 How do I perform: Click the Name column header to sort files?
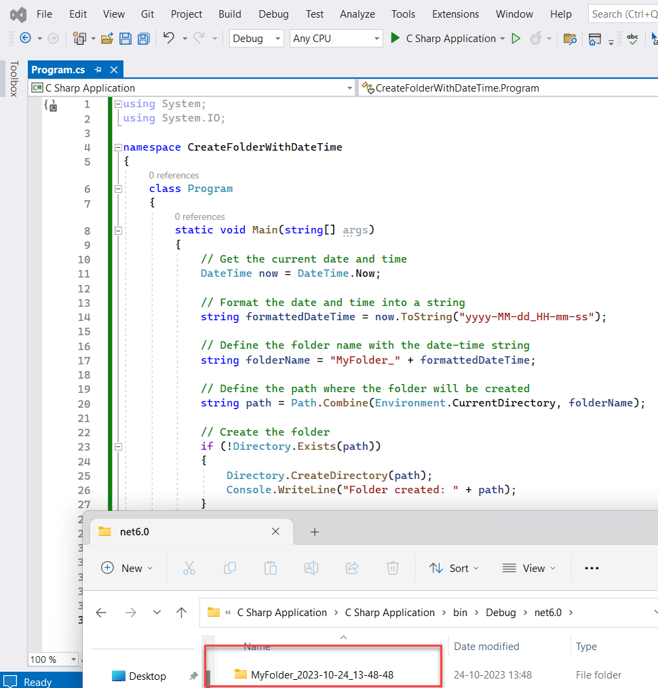[256, 646]
